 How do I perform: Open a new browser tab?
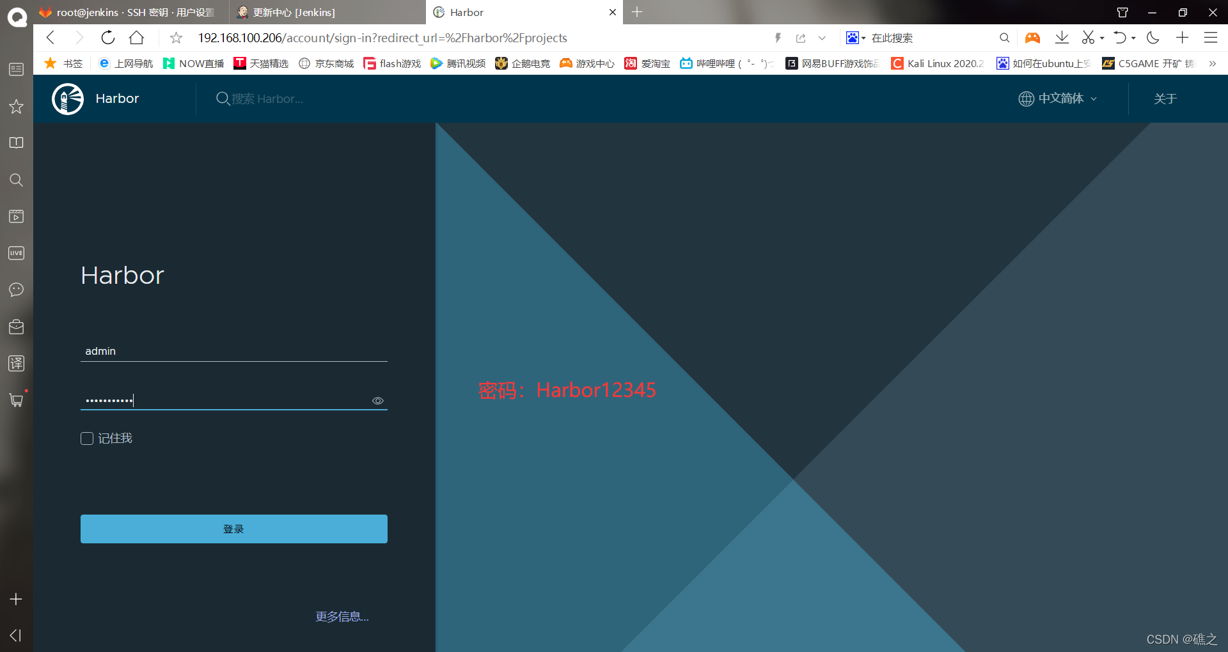(x=637, y=12)
